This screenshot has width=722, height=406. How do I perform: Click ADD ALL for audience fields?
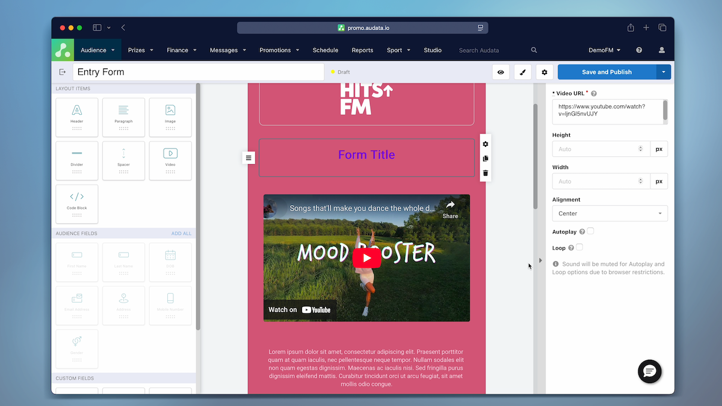click(x=182, y=233)
